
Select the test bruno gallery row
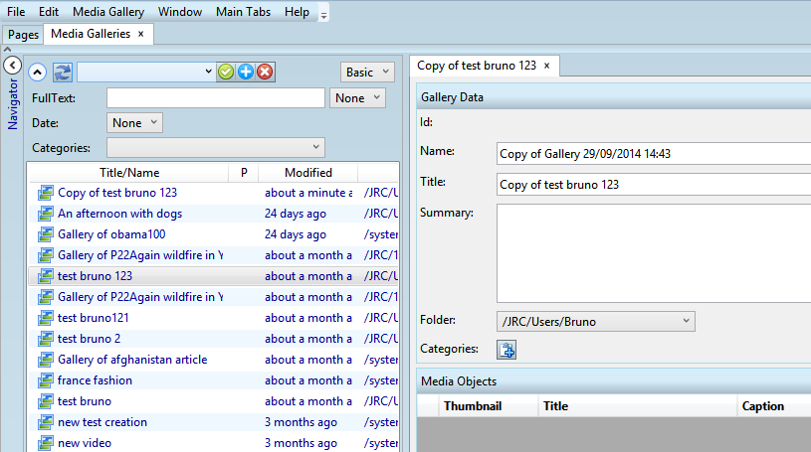pos(214,401)
